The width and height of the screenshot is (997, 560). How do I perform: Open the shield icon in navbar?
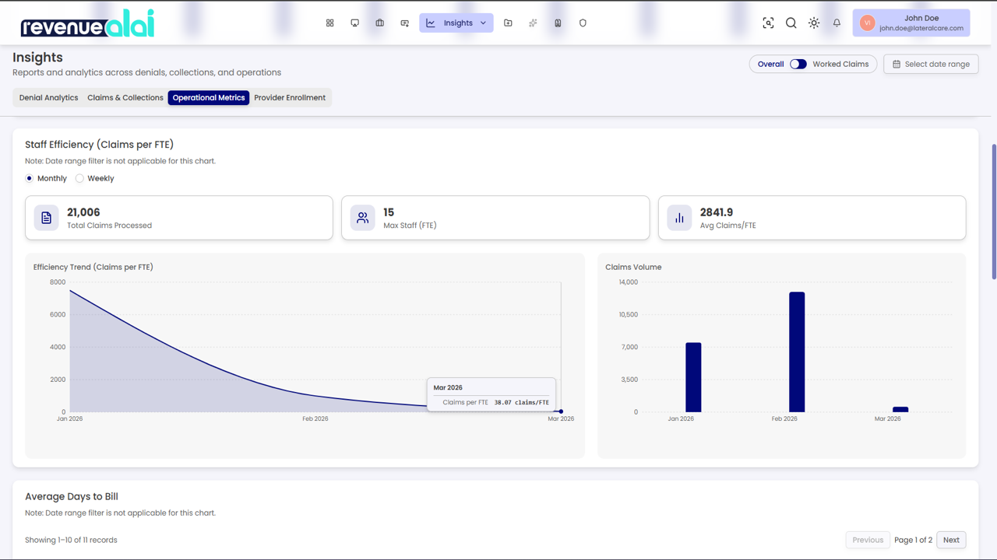click(x=583, y=23)
